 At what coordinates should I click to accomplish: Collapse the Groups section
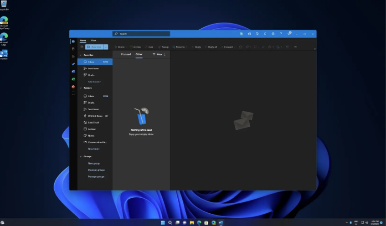click(81, 156)
